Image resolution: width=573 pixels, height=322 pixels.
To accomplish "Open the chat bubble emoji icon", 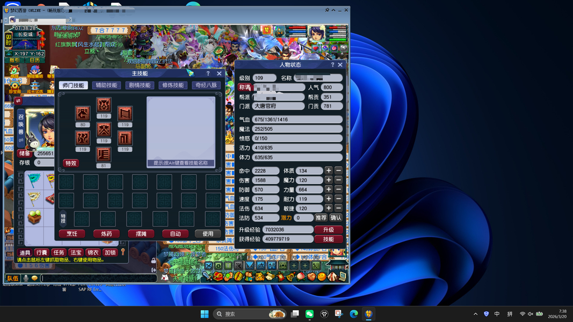I will click(x=34, y=278).
